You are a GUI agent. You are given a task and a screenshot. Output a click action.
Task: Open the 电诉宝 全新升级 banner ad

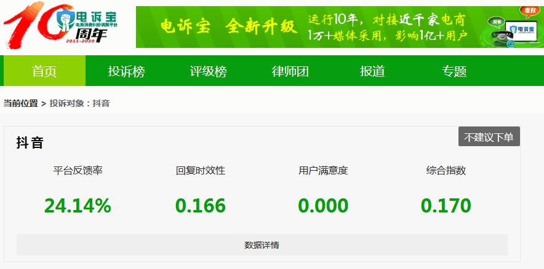click(x=340, y=27)
